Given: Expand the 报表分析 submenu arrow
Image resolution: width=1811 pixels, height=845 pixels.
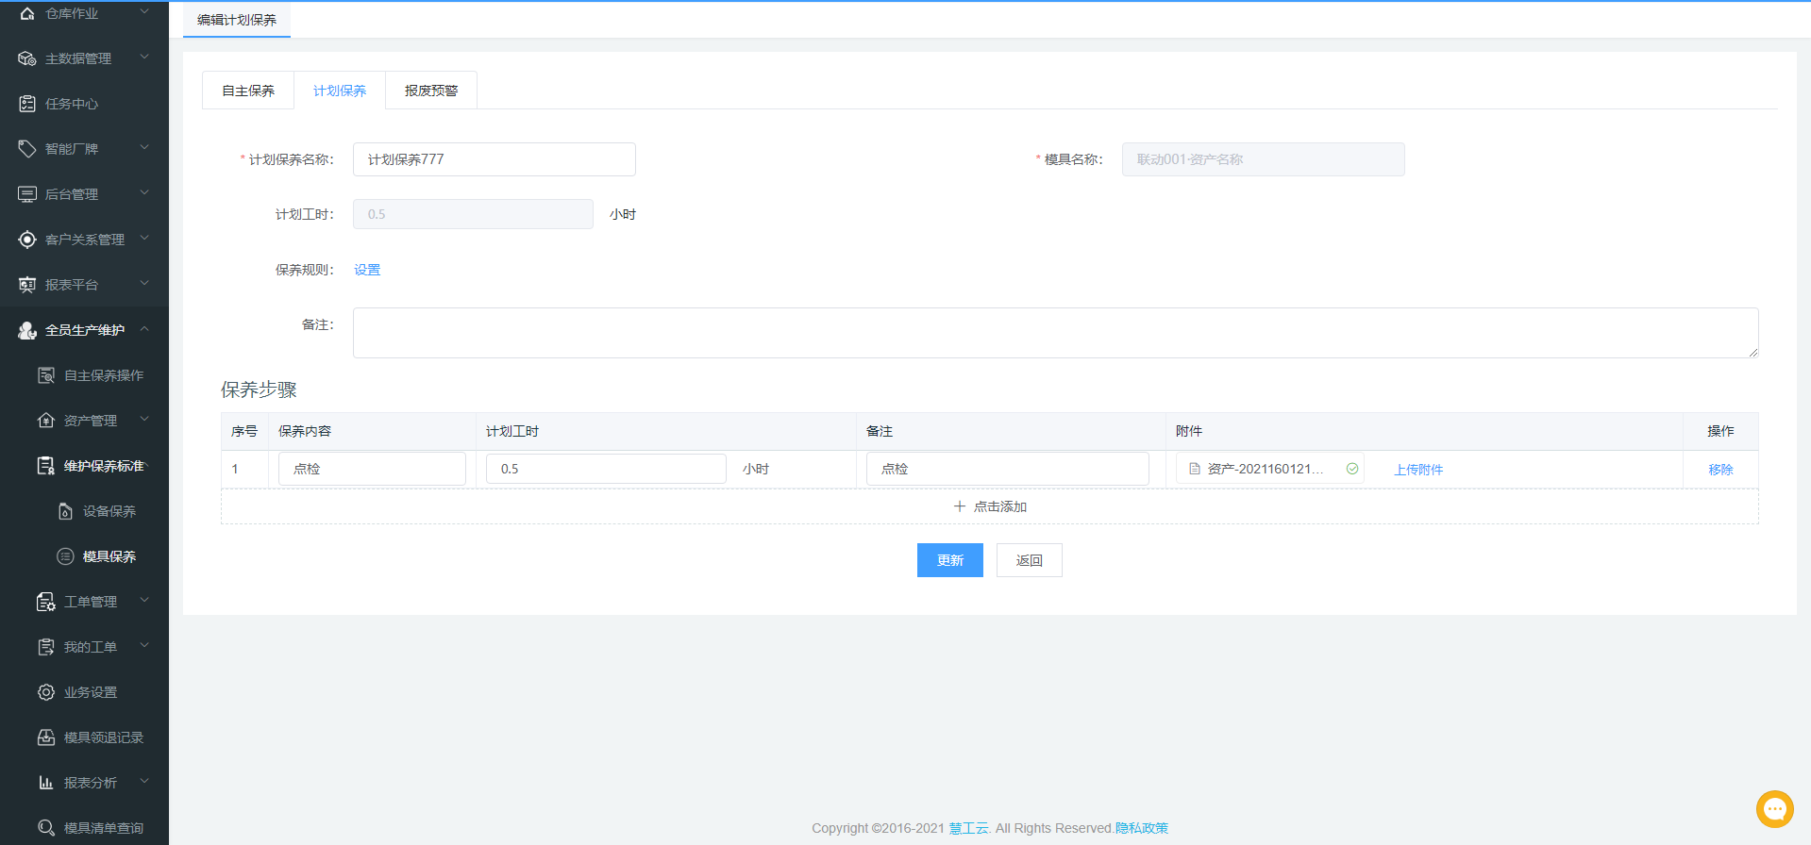Looking at the screenshot, I should pos(144,782).
